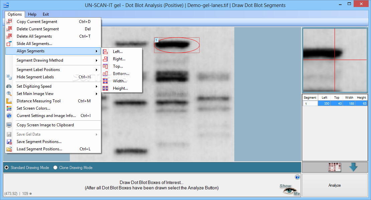
Task: Choose Hide Segment Labels menu entry
Action: 53,77
